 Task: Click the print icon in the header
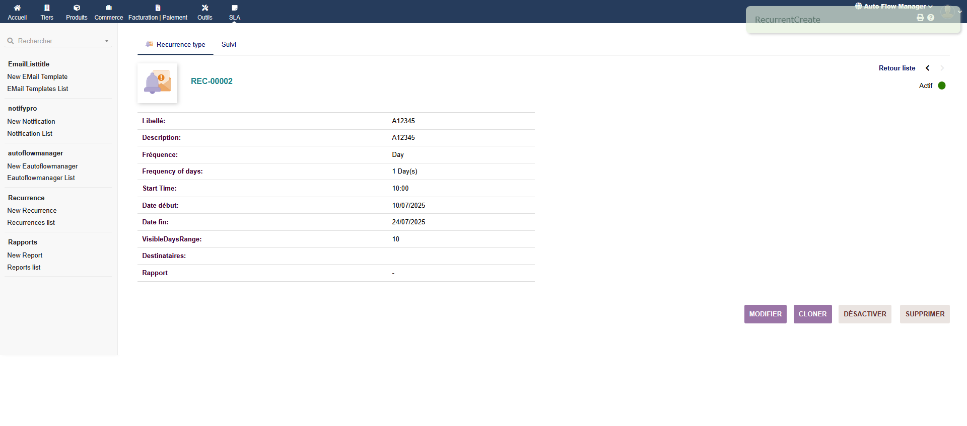pos(920,18)
